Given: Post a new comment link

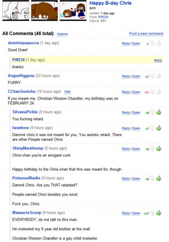Looking at the screenshot, I should [x=146, y=33].
